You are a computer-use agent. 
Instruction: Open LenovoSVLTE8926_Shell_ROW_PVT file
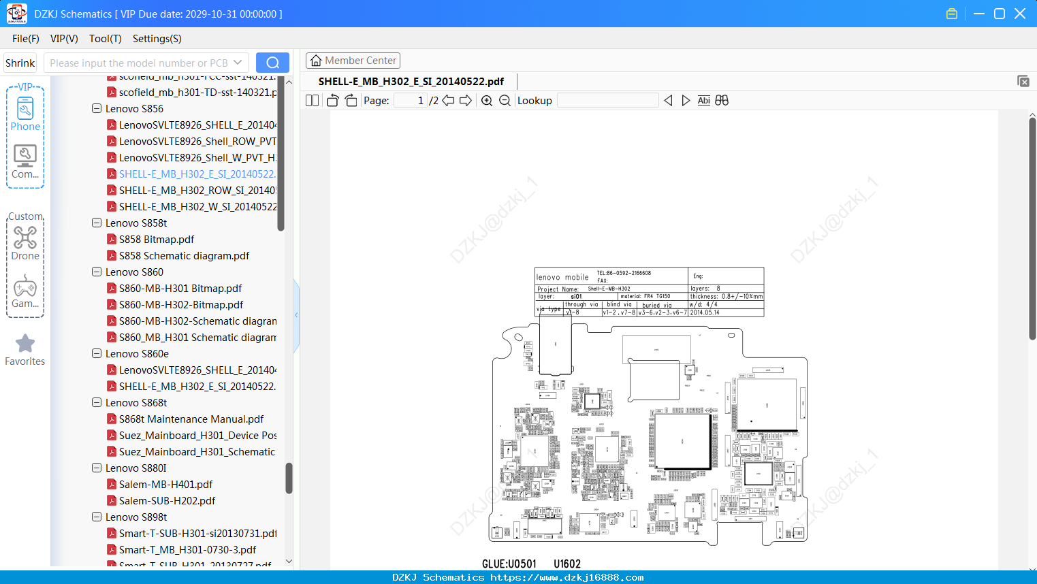pos(197,142)
